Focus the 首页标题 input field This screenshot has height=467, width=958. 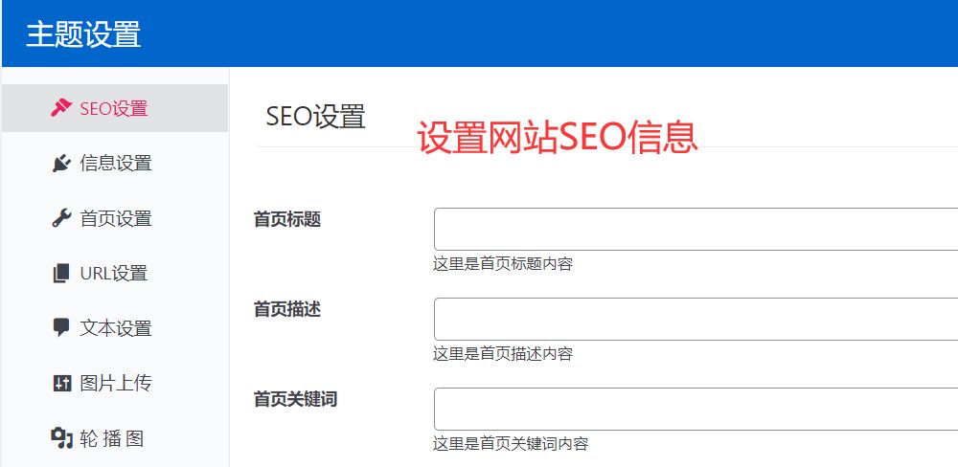(x=696, y=230)
